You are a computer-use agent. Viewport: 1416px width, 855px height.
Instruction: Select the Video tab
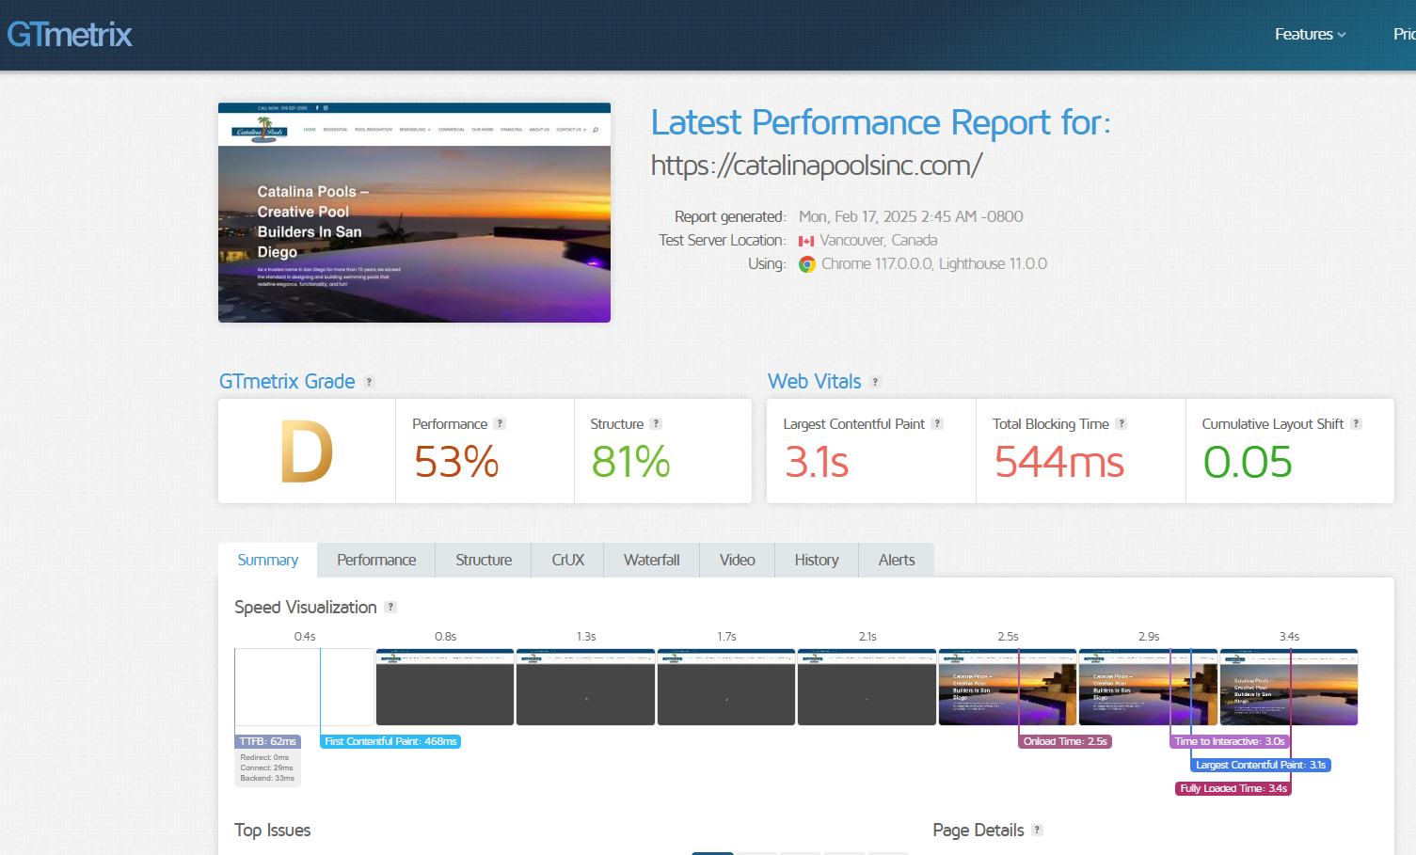737,561
